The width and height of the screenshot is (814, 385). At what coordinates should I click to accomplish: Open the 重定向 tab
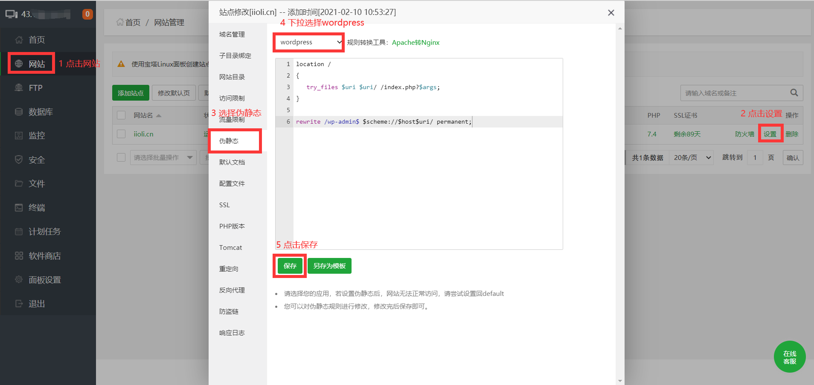[x=229, y=269]
